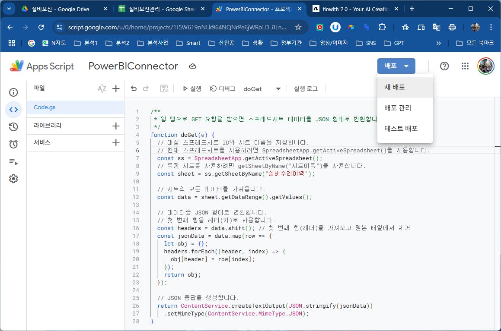Click the cloud saved status icon
The image size is (501, 331).
[x=193, y=66]
